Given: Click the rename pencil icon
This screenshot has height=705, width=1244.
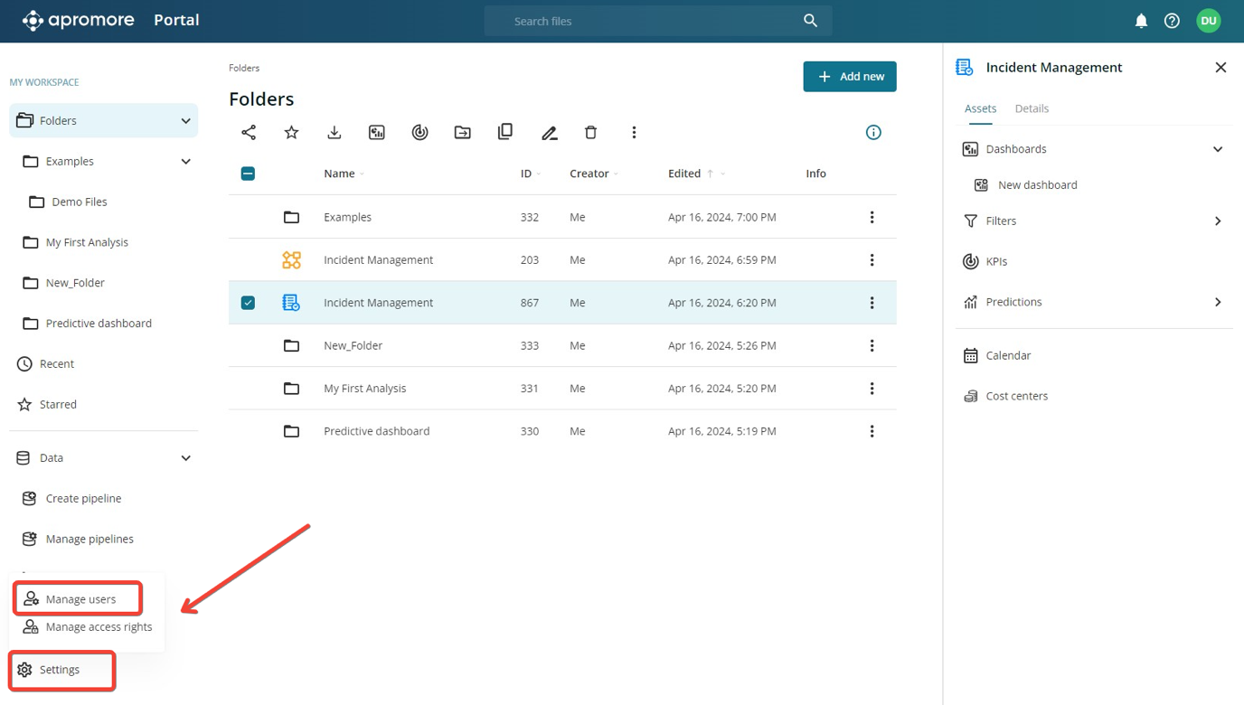Looking at the screenshot, I should coord(549,133).
